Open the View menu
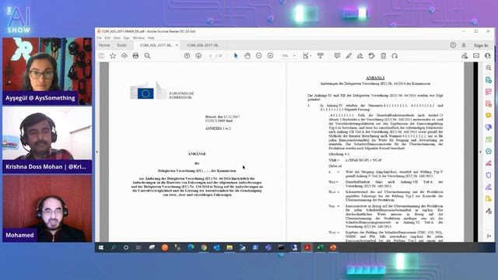 [x=117, y=38]
